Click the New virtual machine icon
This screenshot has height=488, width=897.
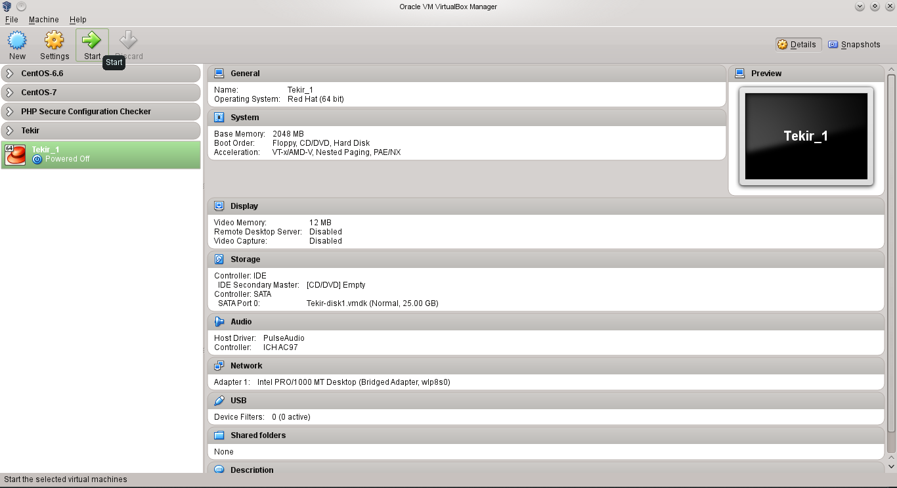pos(17,41)
